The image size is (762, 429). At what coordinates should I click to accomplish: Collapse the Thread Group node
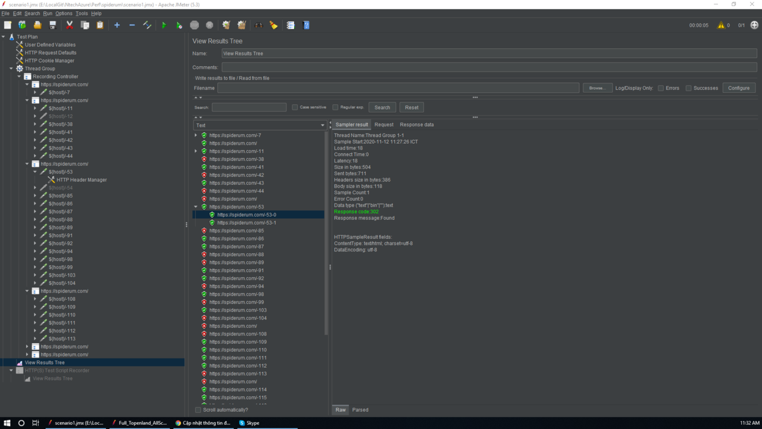pyautogui.click(x=11, y=69)
